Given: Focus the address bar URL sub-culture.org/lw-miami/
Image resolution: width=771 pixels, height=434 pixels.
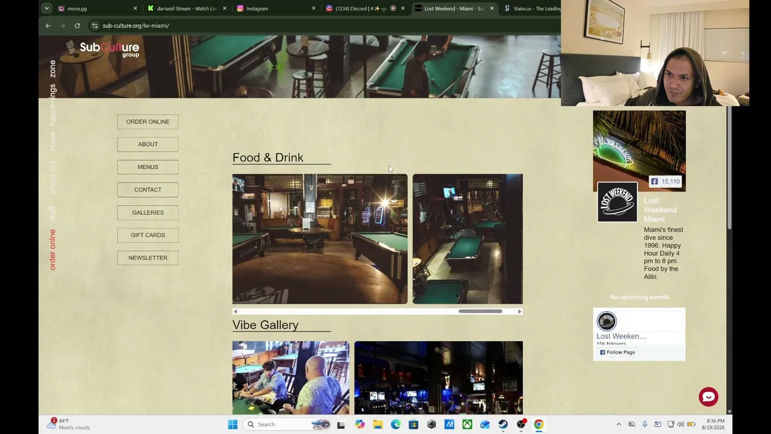Looking at the screenshot, I should pos(136,25).
